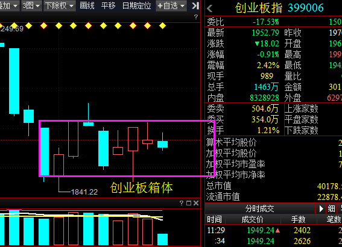Viewport: 342px width, 247px height.
Task: Switch to the 分时成交 tab
Action: coord(260,208)
